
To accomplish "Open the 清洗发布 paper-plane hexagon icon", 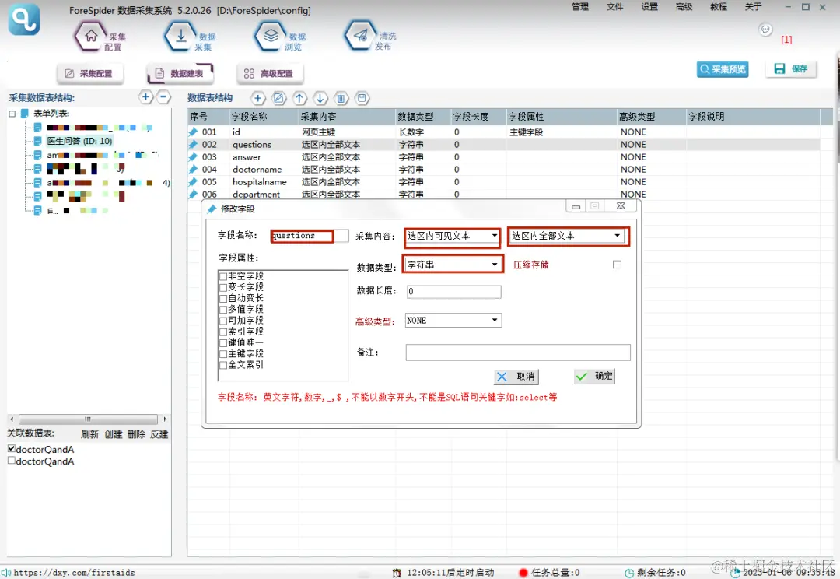I will [x=361, y=36].
